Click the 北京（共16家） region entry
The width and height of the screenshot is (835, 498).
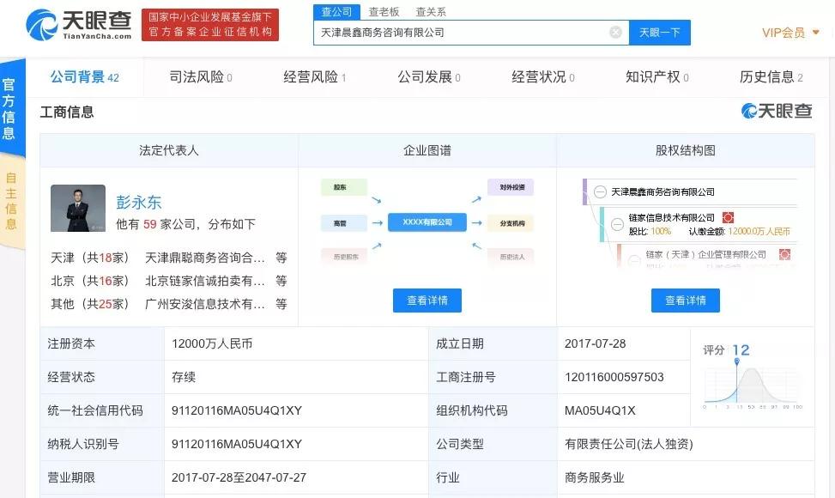89,281
